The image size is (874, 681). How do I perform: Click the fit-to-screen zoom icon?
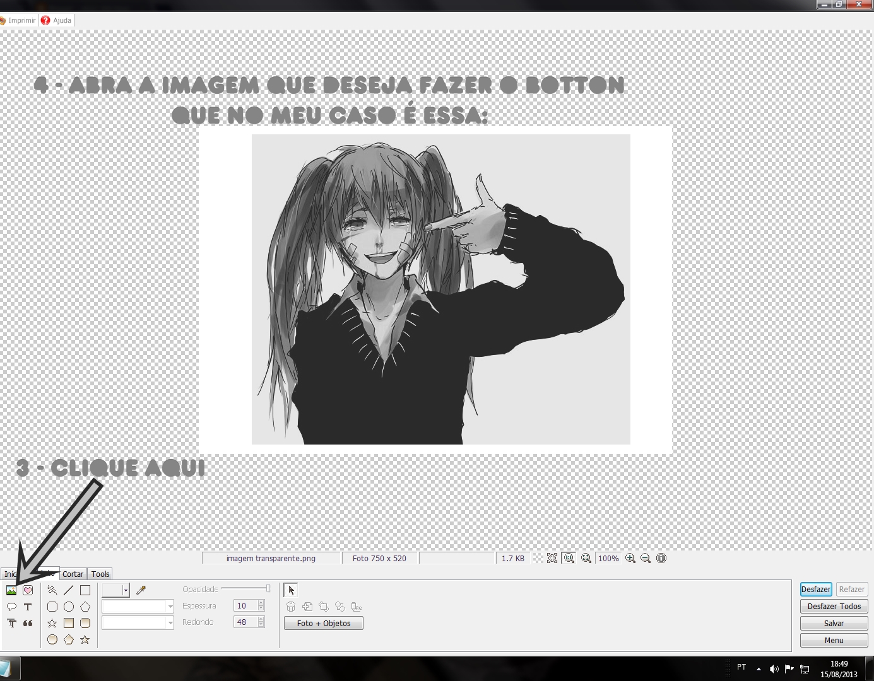[x=552, y=558]
